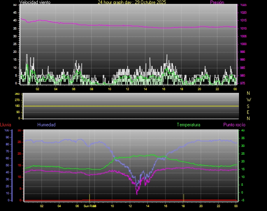Click the 1025 pressure axis value

click(x=243, y=5)
